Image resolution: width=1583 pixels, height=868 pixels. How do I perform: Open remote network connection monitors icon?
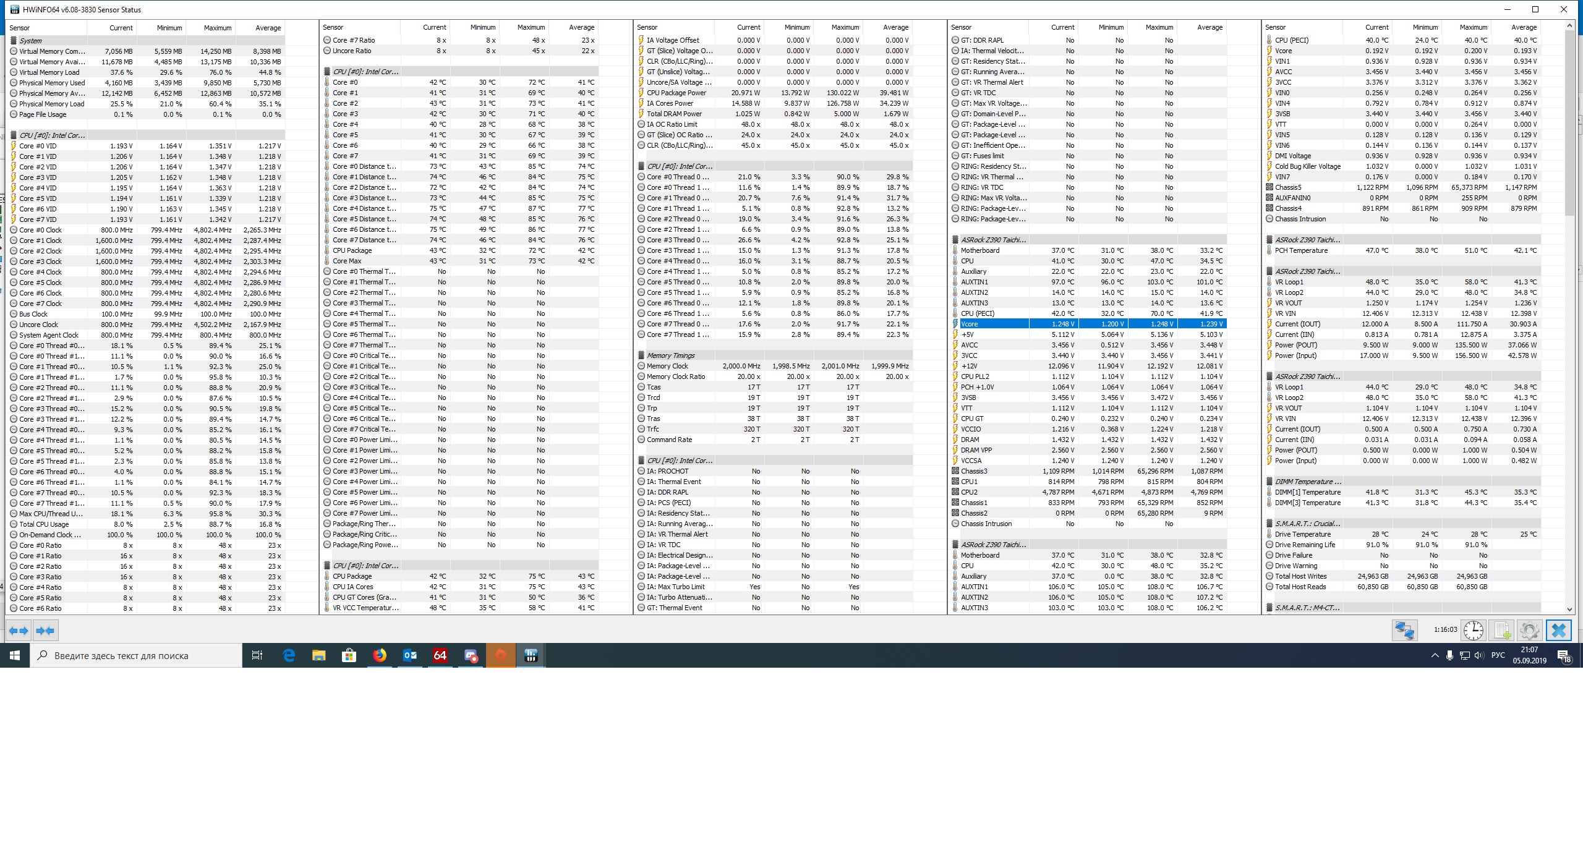[1404, 631]
